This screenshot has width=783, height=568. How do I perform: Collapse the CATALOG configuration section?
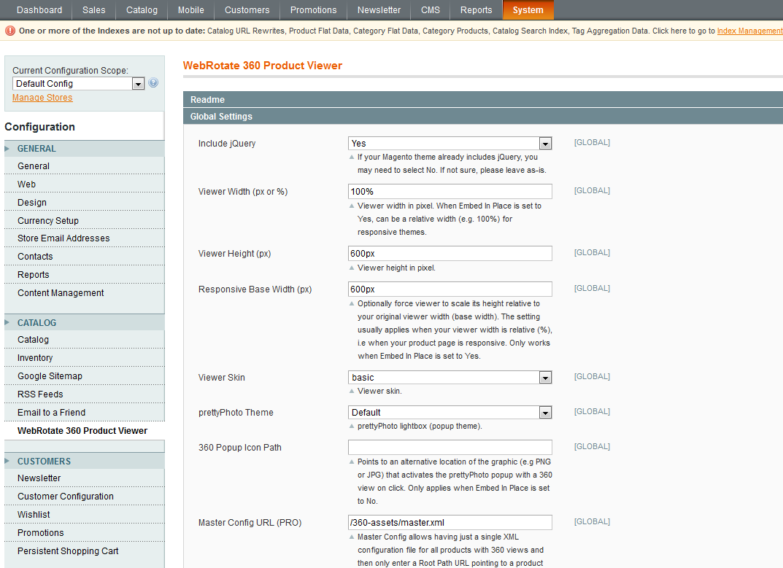point(85,322)
